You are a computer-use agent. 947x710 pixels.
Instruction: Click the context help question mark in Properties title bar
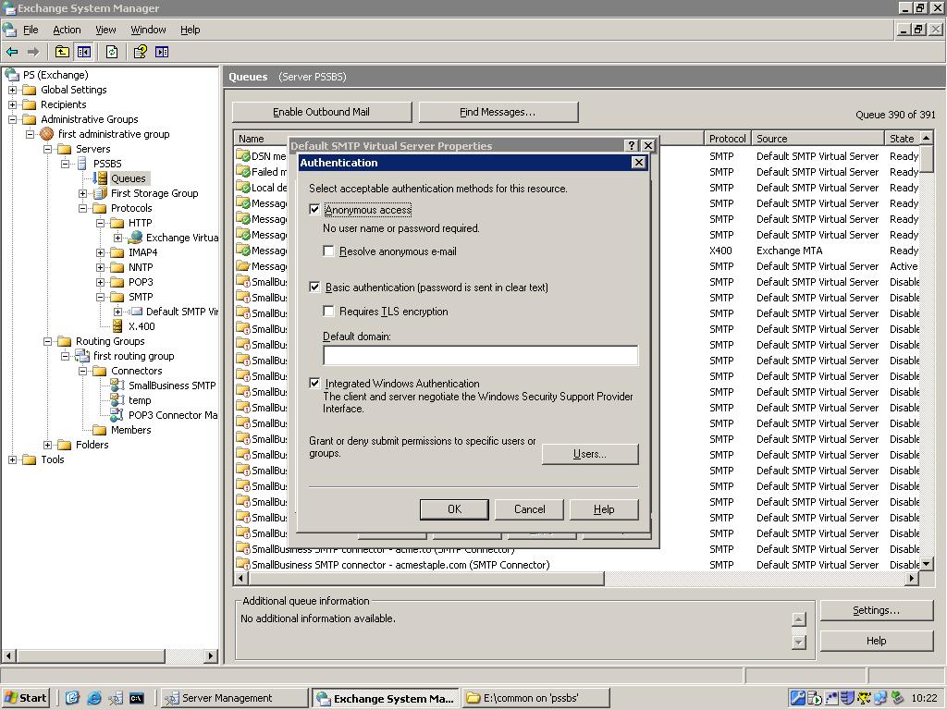[x=632, y=145]
